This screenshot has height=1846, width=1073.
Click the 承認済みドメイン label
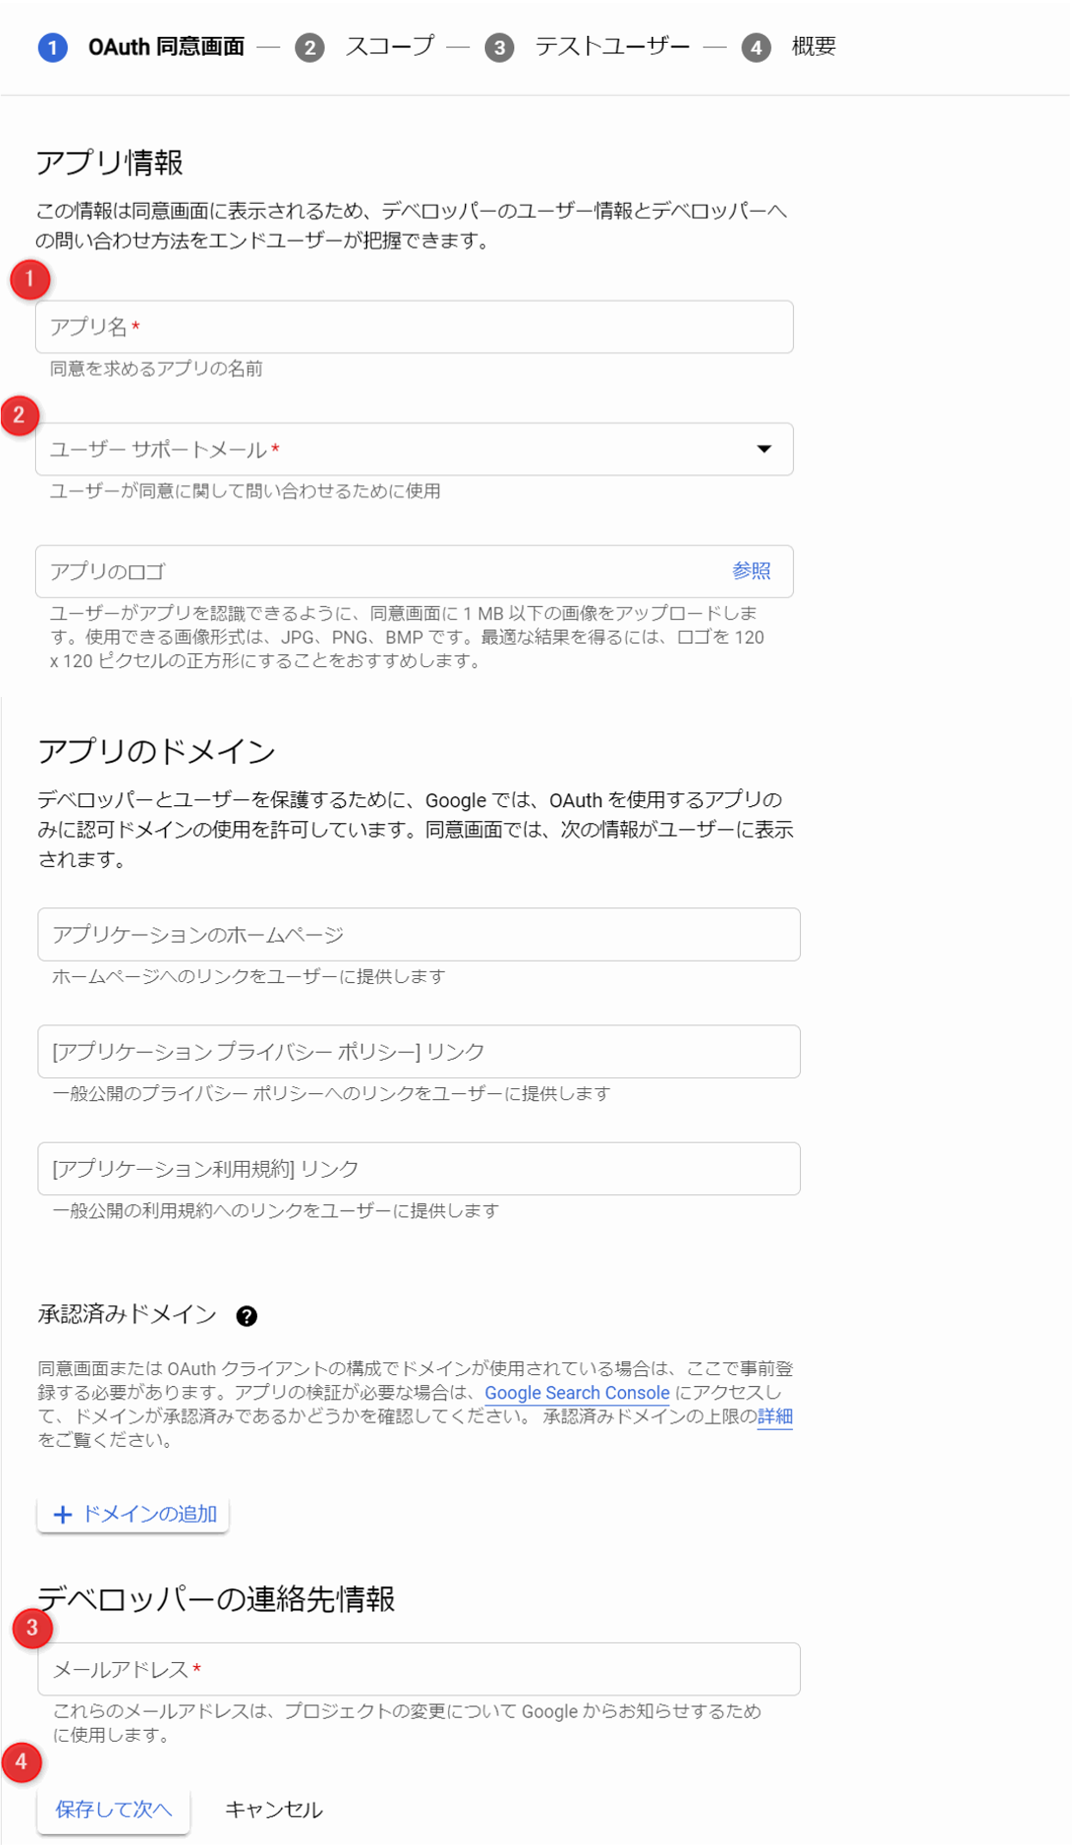127,1315
